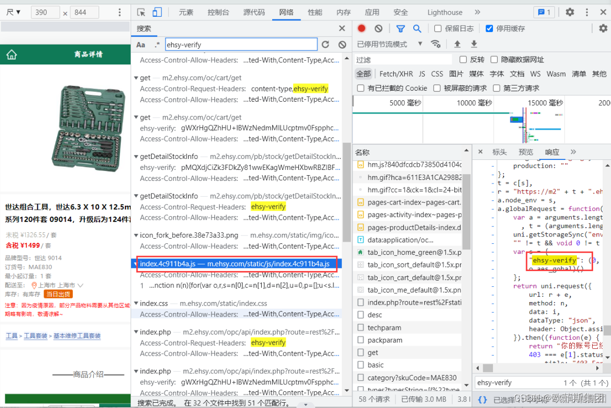Close the search panel
This screenshot has width=611, height=408.
(x=342, y=28)
